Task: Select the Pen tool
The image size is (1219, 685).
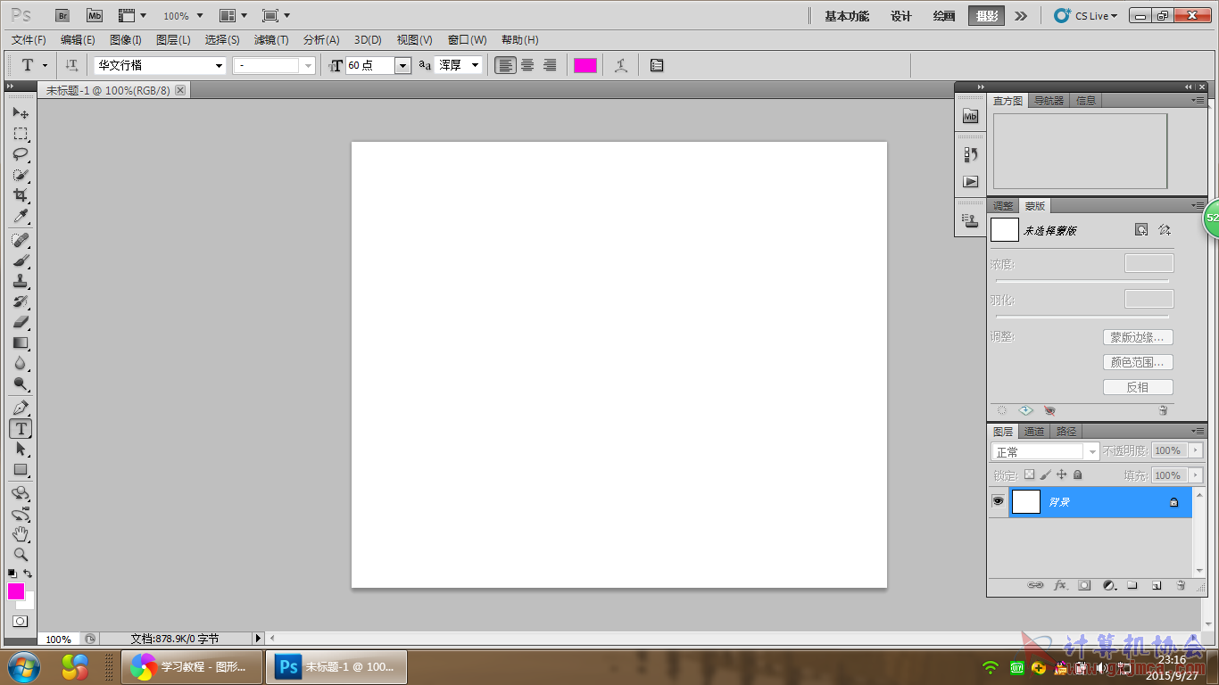Action: tap(21, 408)
